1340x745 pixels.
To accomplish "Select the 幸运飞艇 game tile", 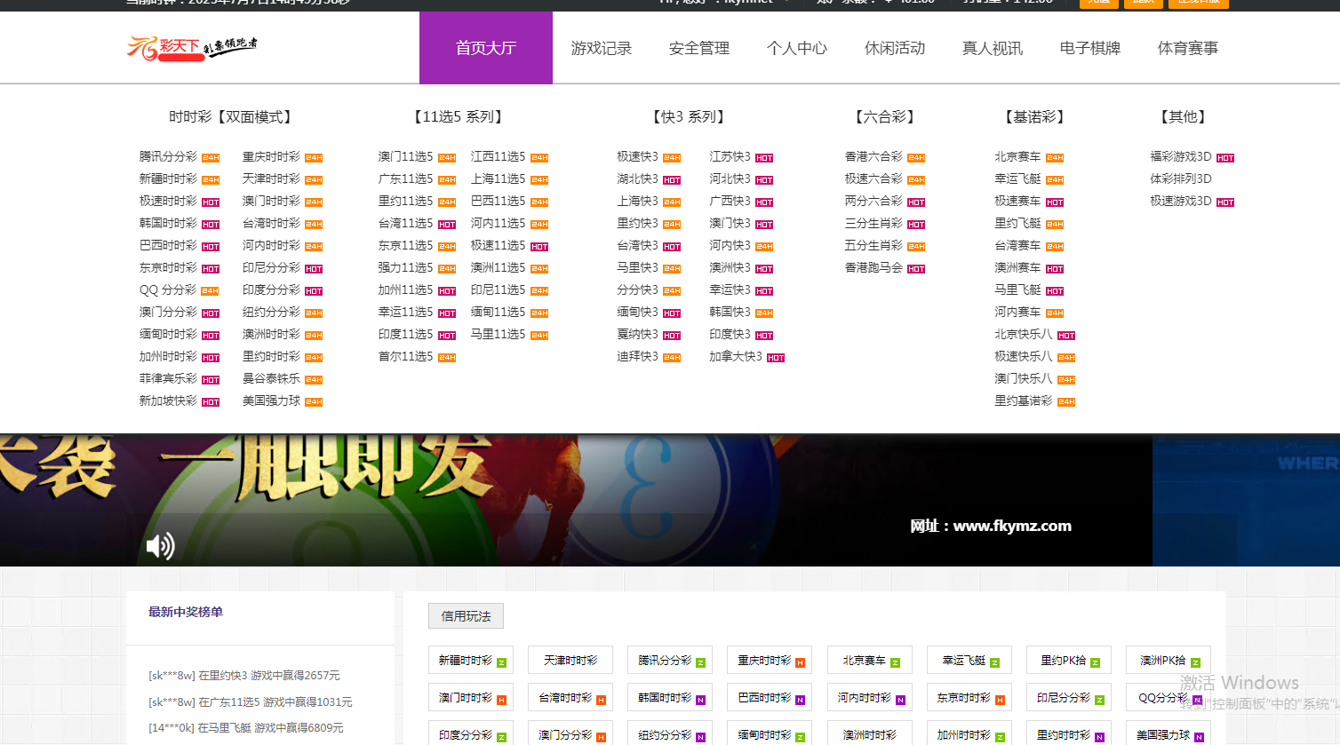I will coord(969,660).
